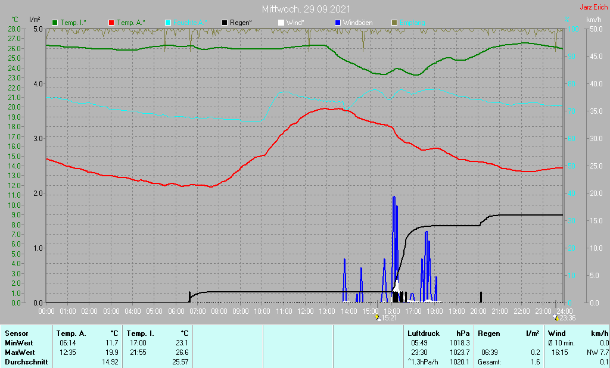Click the '00:00' time axis label
The width and height of the screenshot is (610, 368).
46,311
